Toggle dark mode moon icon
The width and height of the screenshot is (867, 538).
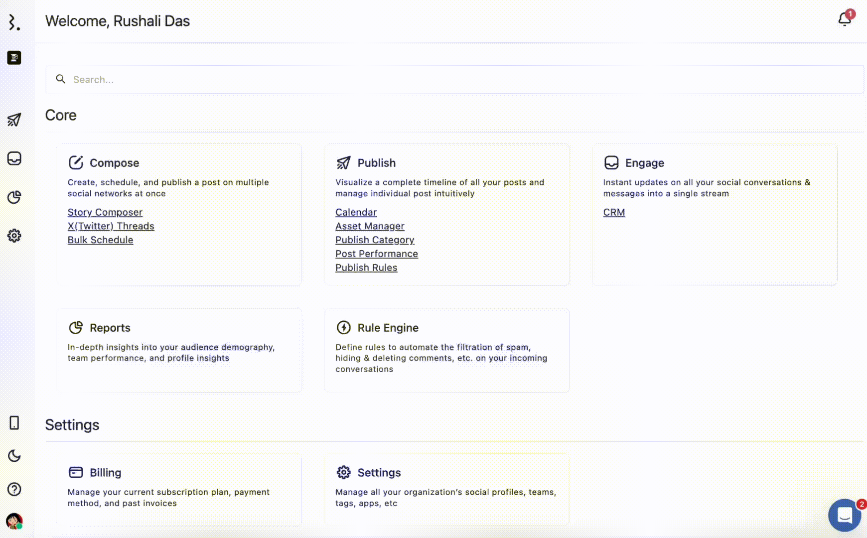(14, 456)
